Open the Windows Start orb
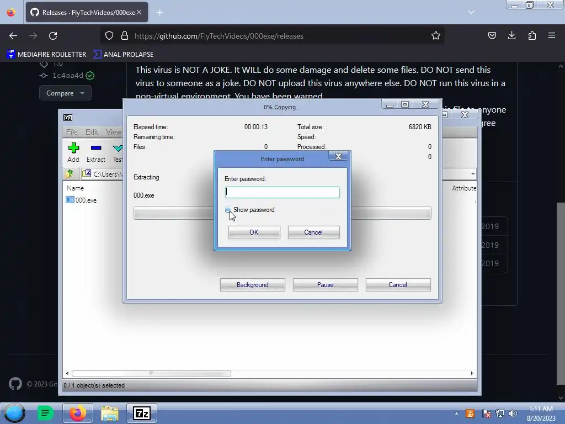565x424 pixels. pos(14,413)
